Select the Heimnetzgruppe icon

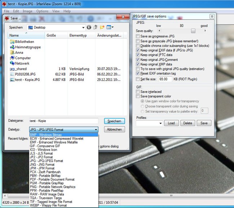click(12, 47)
